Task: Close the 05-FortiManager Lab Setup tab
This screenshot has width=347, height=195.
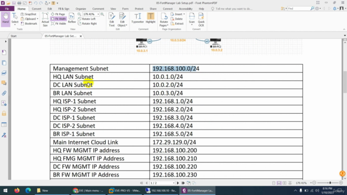Action: [x=81, y=36]
